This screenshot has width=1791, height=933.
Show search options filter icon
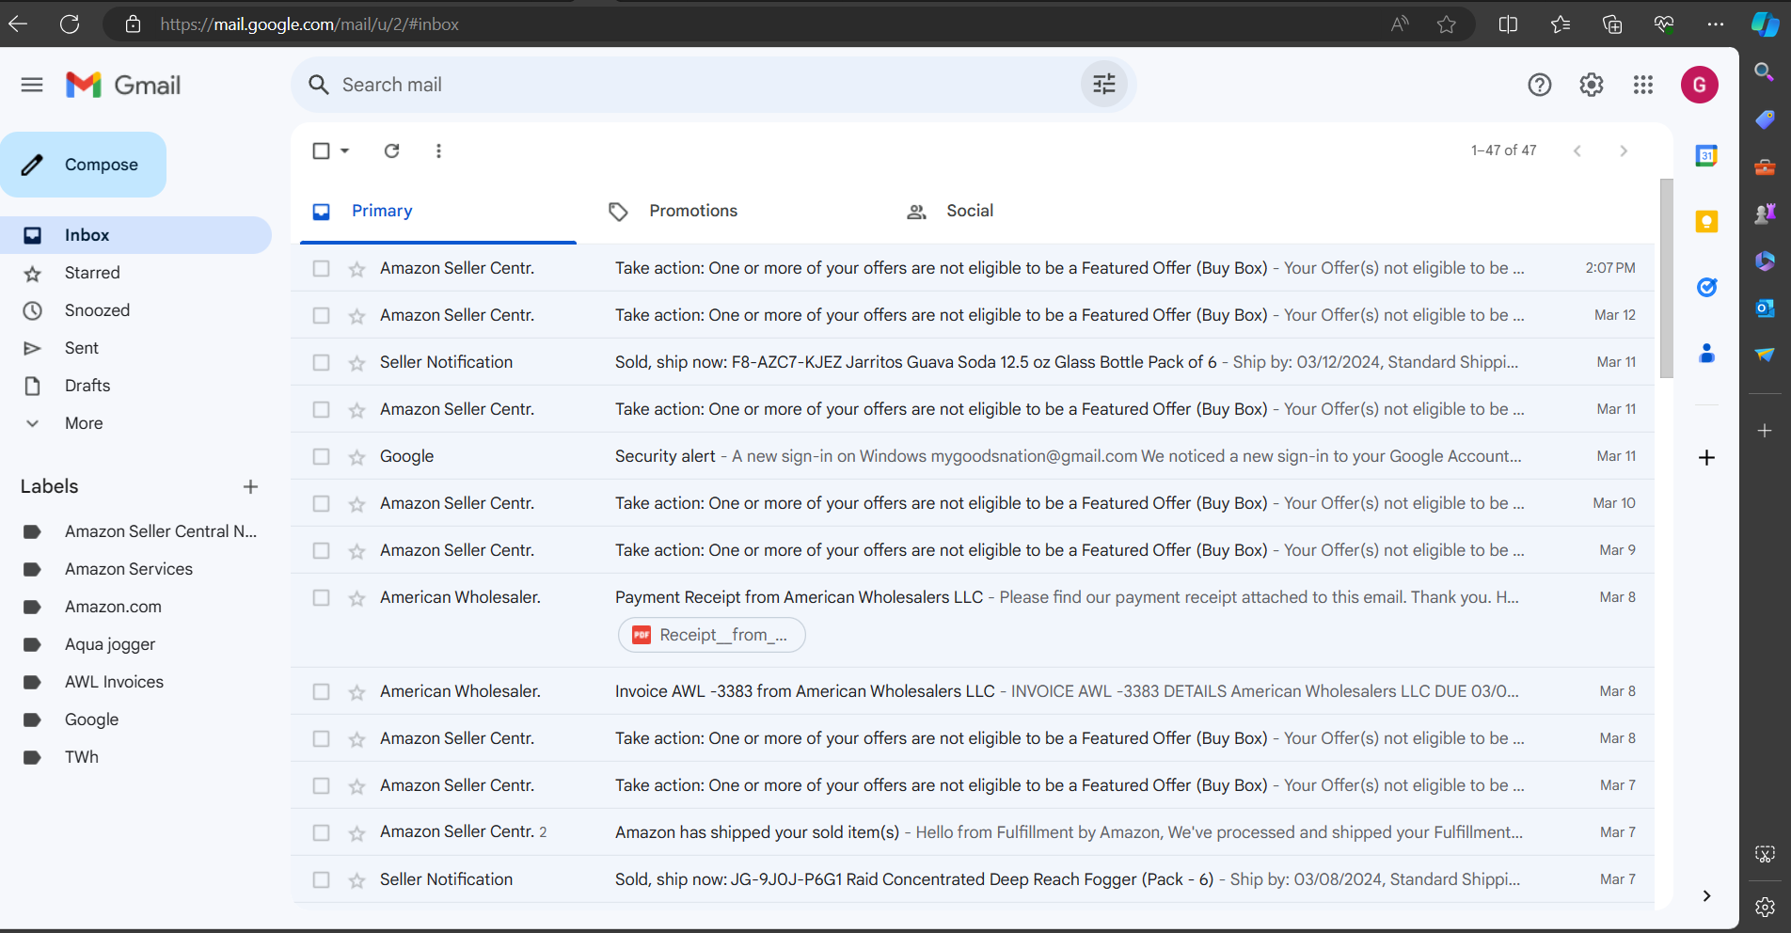coord(1103,85)
